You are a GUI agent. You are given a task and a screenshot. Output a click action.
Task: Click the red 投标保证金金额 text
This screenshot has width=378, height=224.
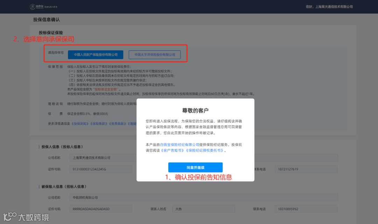tap(106, 89)
